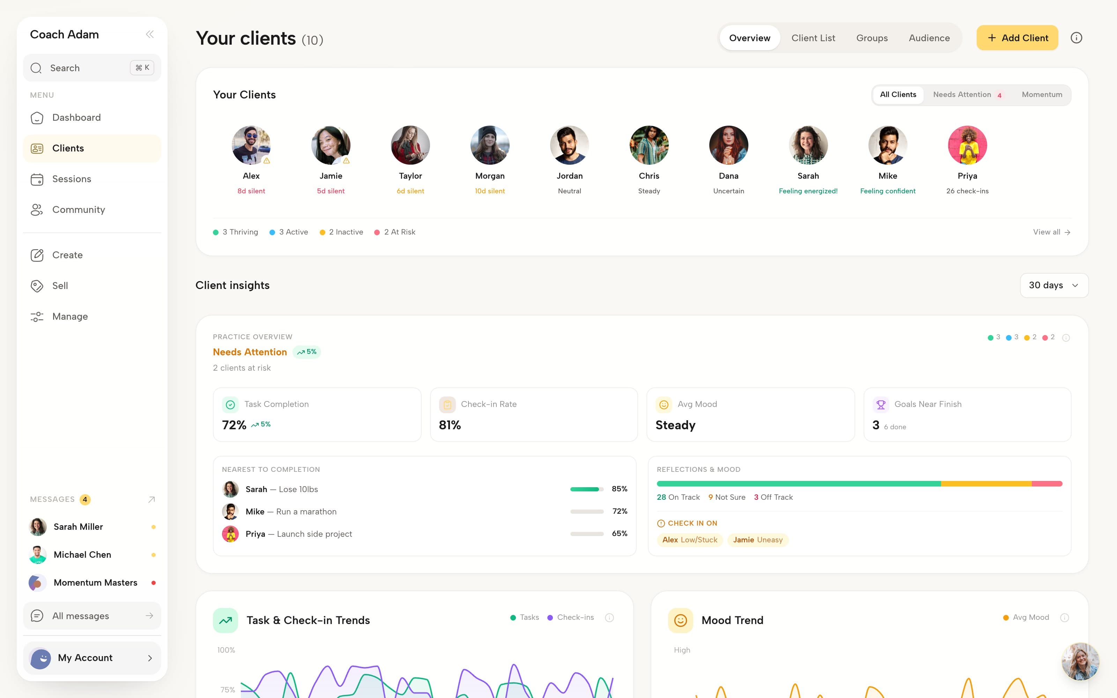
Task: Expand My Account menu
Action: (x=92, y=658)
